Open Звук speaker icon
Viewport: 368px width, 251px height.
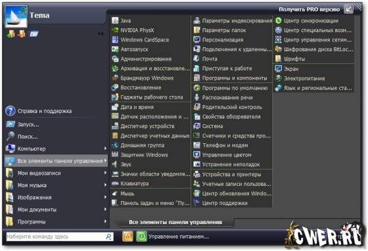[115, 164]
